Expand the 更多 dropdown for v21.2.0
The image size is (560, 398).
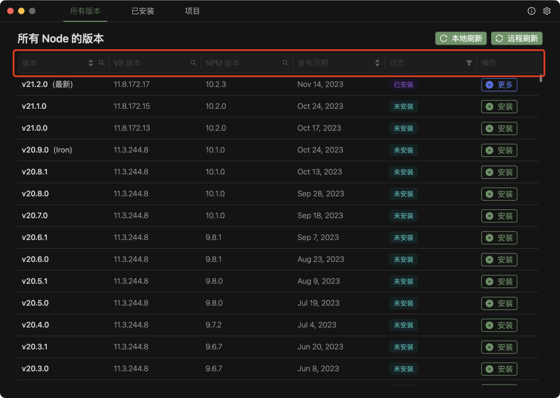(x=499, y=85)
